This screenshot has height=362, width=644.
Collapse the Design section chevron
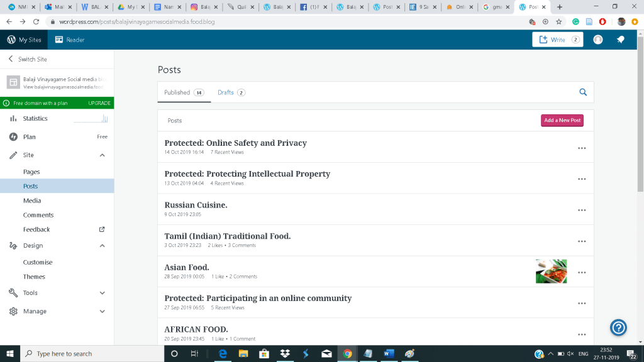point(103,246)
